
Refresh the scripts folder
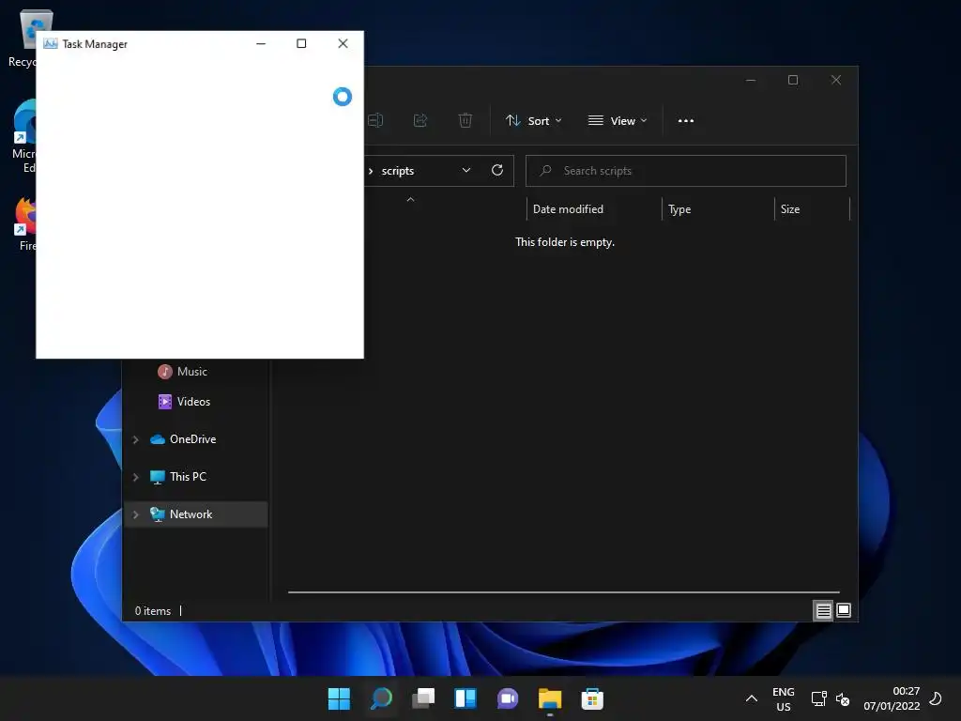click(x=497, y=170)
